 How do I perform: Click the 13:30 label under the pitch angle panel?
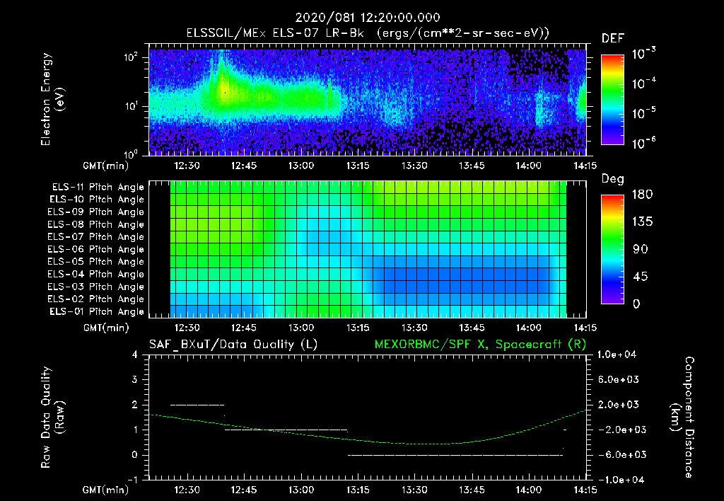pyautogui.click(x=414, y=328)
